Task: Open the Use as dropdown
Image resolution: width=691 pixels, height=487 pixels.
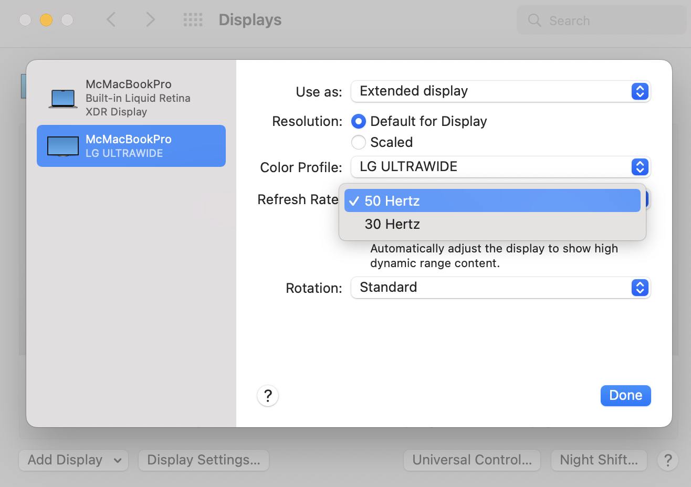Action: point(500,91)
